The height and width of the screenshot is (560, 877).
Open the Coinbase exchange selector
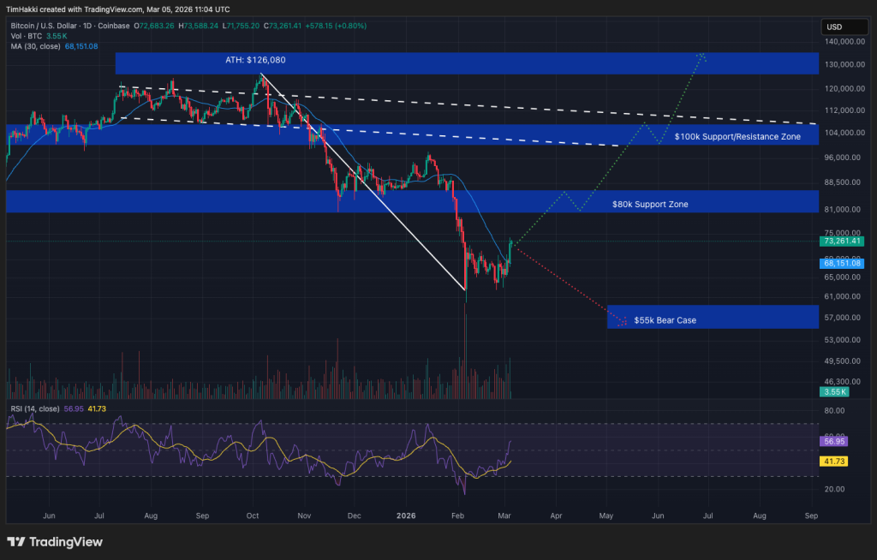point(113,26)
